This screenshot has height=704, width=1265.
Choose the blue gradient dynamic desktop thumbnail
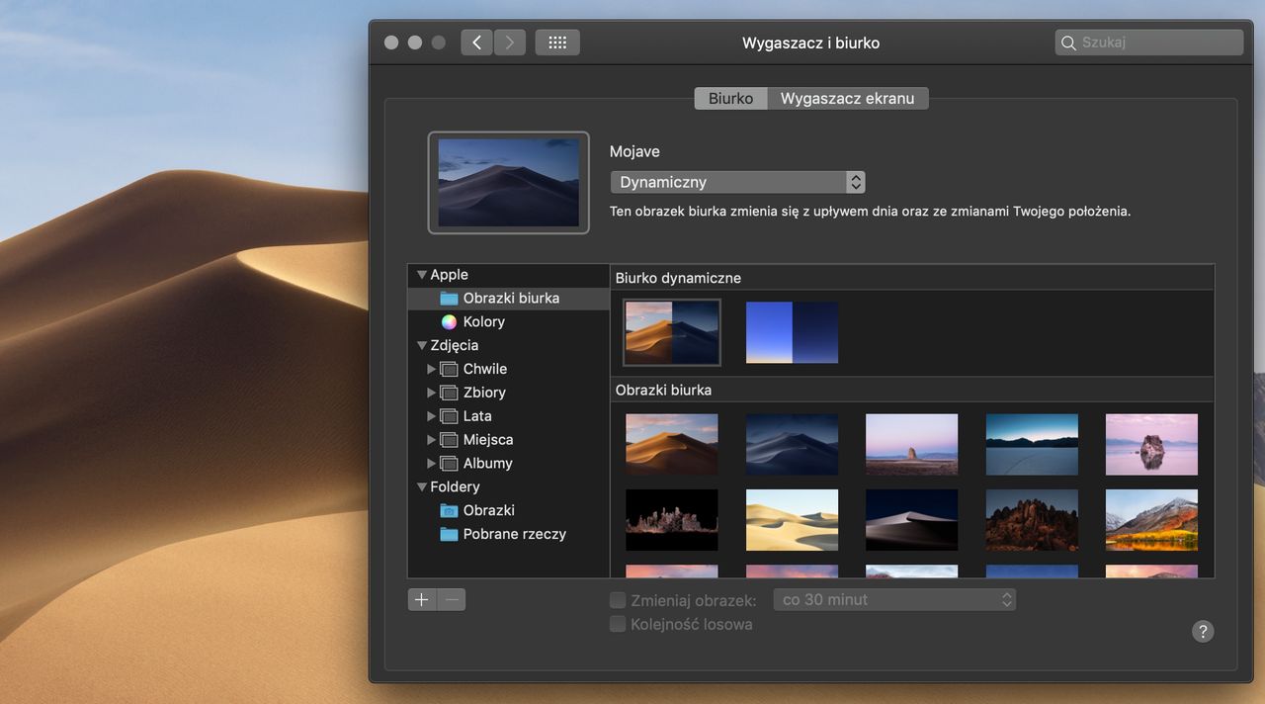tap(792, 332)
